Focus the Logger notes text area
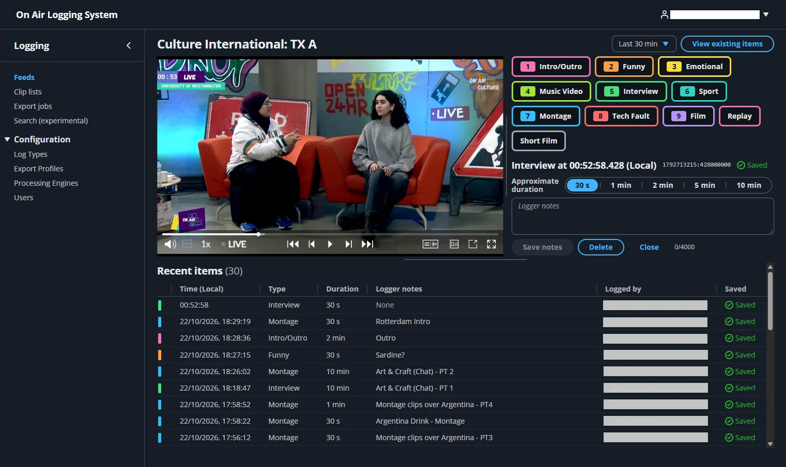Screen dimensions: 786x467 click(x=642, y=216)
